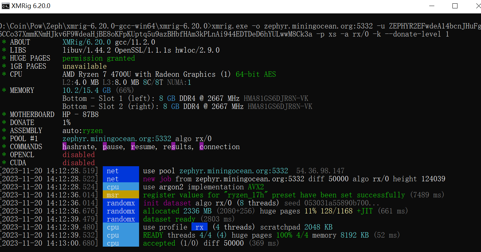Click the 'results' command word
Screen dimensions: 481x252
pyautogui.click(x=177, y=147)
